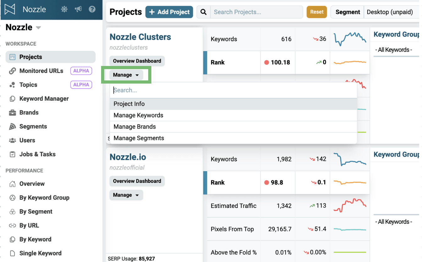422x262 pixels.
Task: Open help question mark icon
Action: coord(92,9)
